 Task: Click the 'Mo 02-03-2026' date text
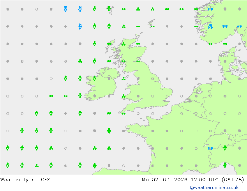coord(164,180)
